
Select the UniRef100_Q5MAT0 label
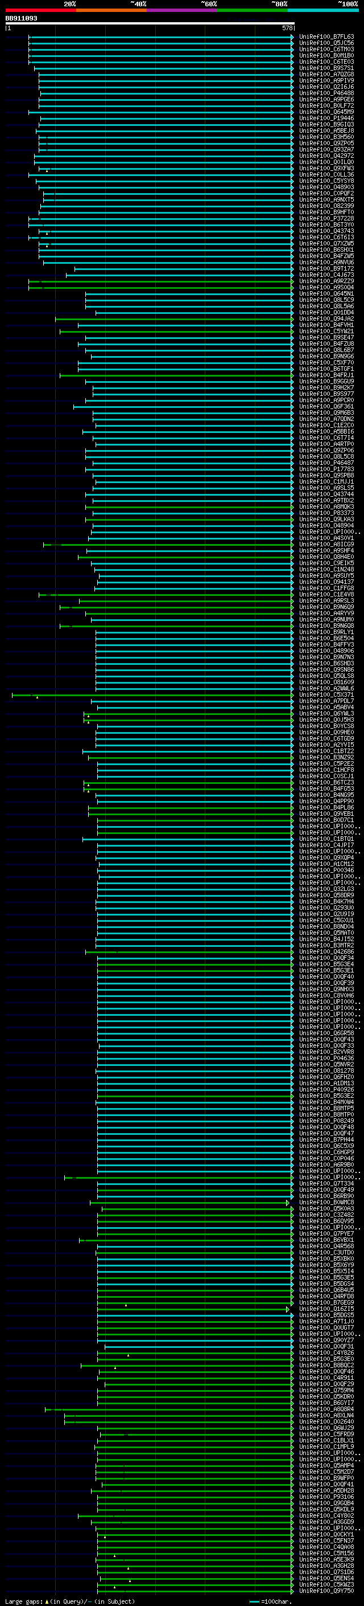coord(326,933)
